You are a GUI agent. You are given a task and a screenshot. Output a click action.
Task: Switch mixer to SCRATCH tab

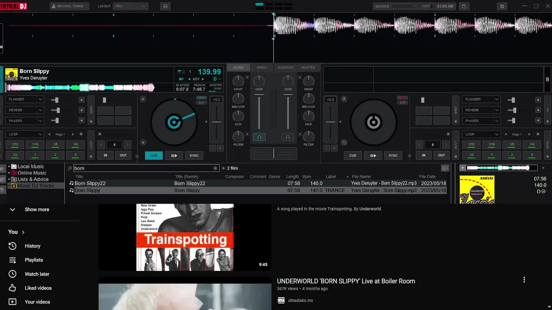click(x=285, y=68)
